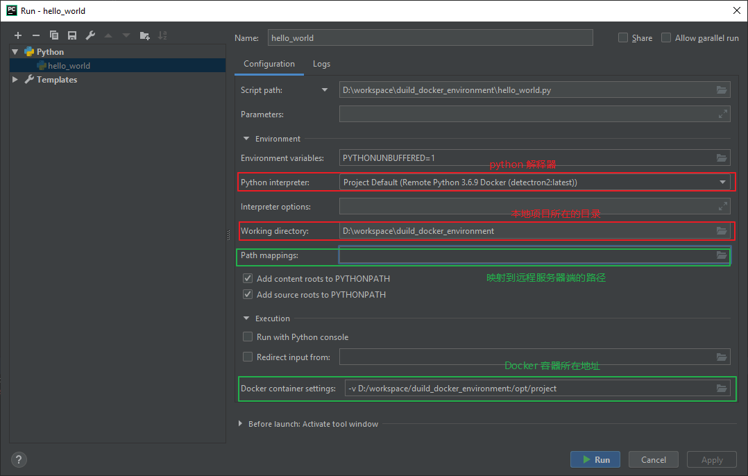Click the Apply button
The height and width of the screenshot is (476, 748).
tap(712, 459)
